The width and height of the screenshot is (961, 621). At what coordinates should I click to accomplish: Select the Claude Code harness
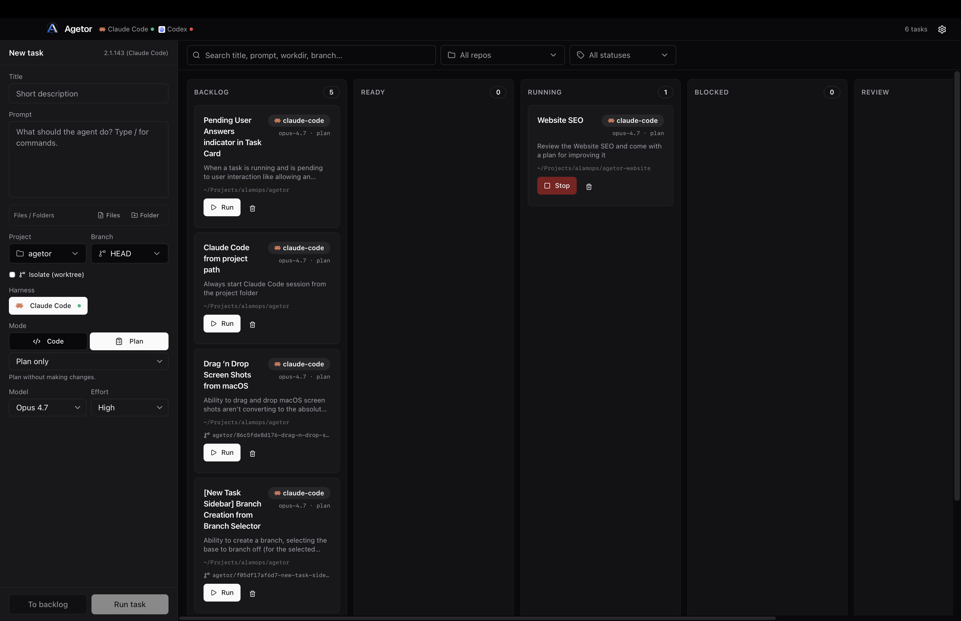(48, 306)
